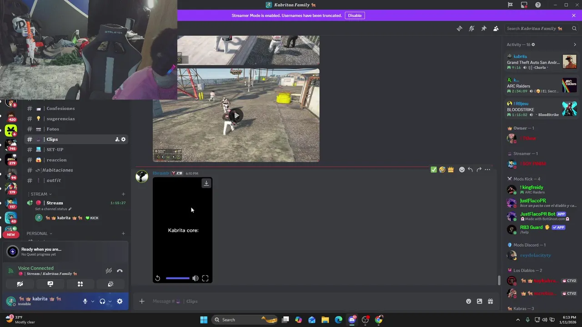Click the title bar screen-recording icon
This screenshot has width=582, height=327.
coord(524,5)
